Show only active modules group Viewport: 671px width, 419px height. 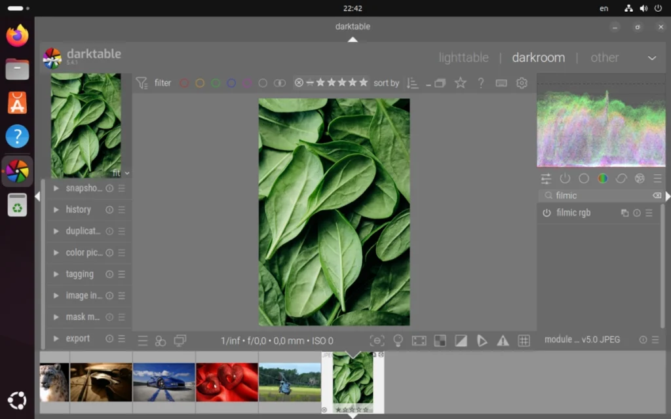pos(565,178)
